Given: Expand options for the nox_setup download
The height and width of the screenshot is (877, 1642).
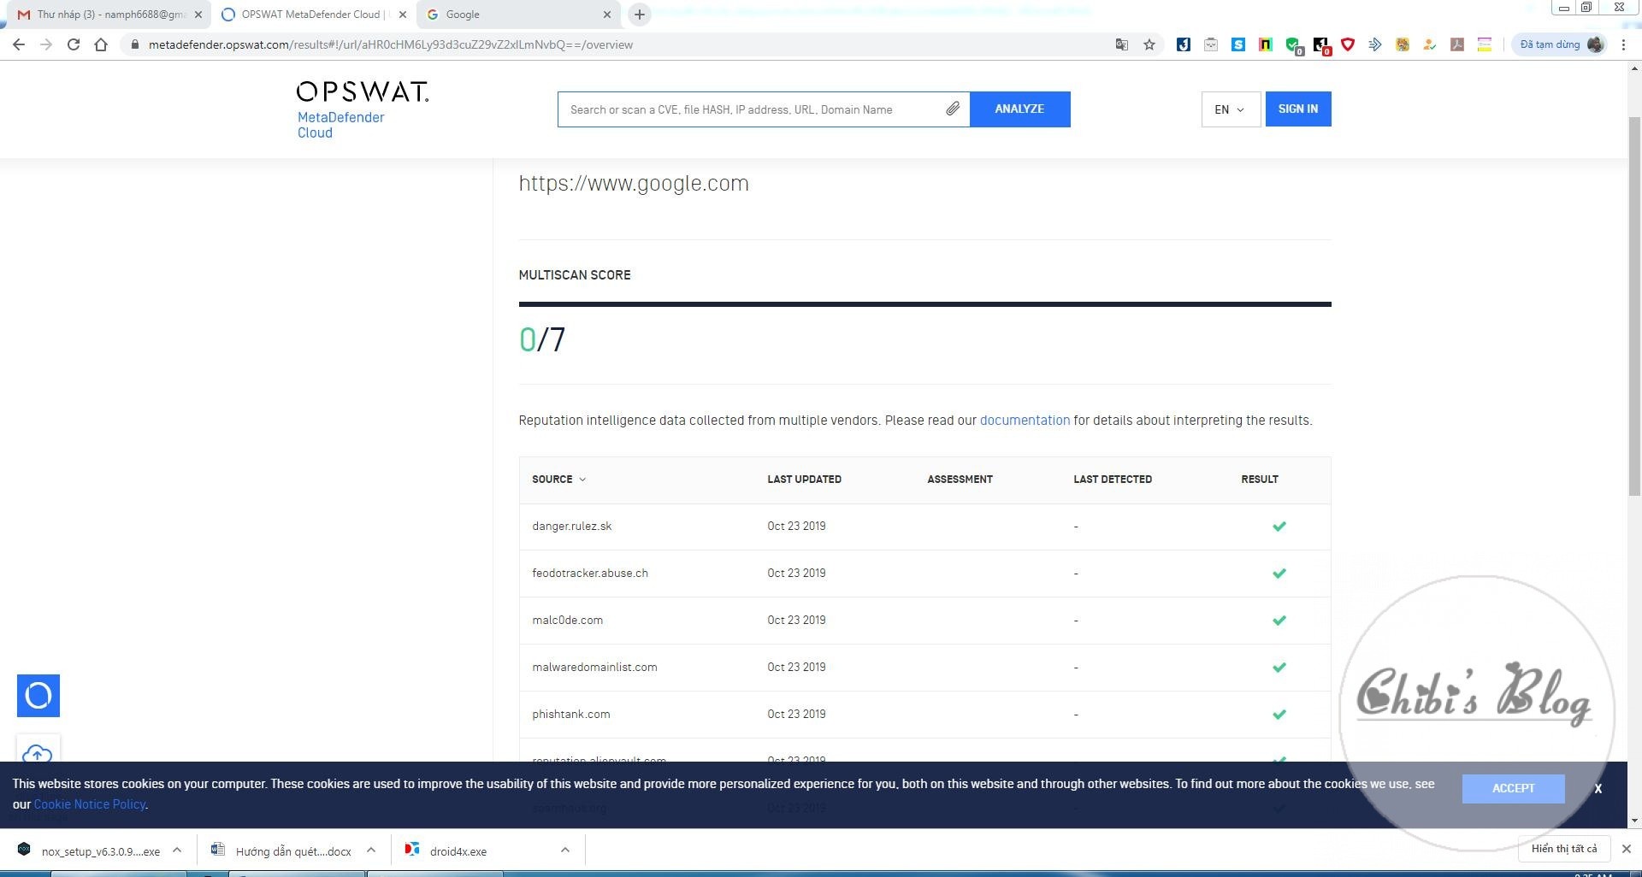Looking at the screenshot, I should tap(177, 850).
